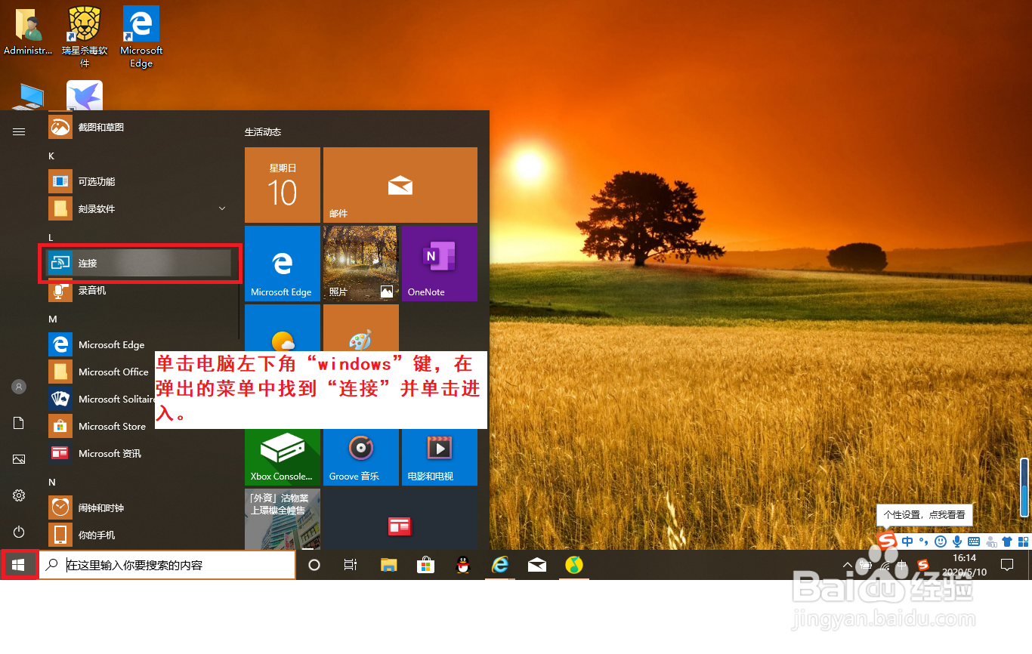Activate Sogou voice input microphone icon
The image size is (1032, 654).
coord(957,541)
